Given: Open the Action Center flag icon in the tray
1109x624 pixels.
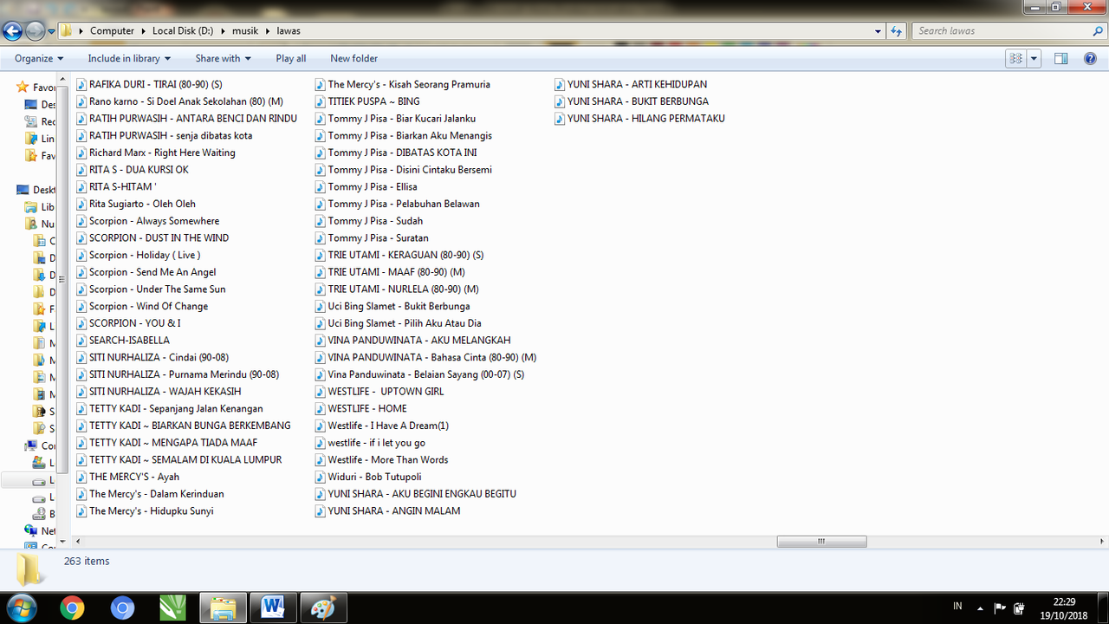Looking at the screenshot, I should click(x=1000, y=608).
